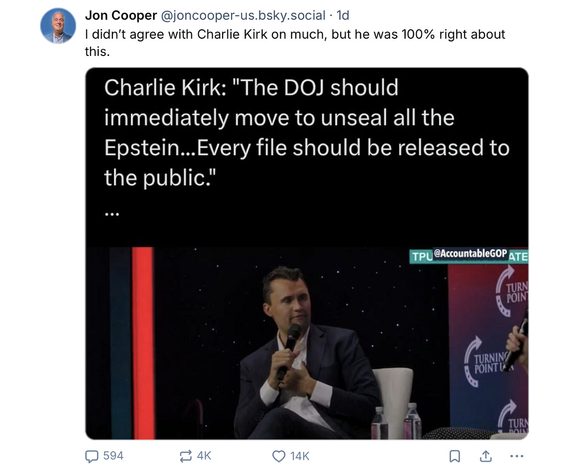The height and width of the screenshot is (469, 575).
Task: Click Jon Cooper's round profile avatar
Action: click(59, 26)
